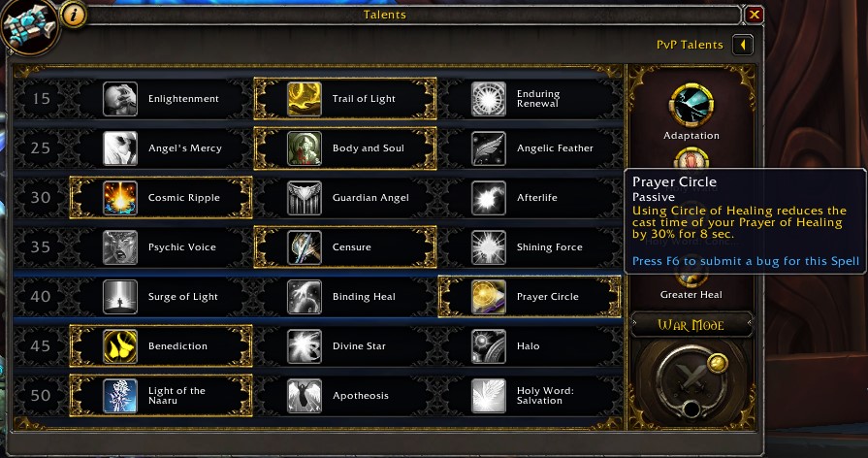Screen dimensions: 868x458
Task: Toggle the War Mode crossed-swords switch
Action: point(690,380)
